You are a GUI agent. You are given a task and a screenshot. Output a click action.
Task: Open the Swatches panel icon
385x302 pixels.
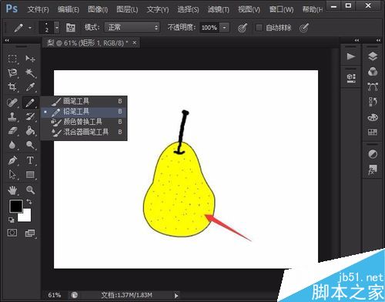click(x=373, y=133)
